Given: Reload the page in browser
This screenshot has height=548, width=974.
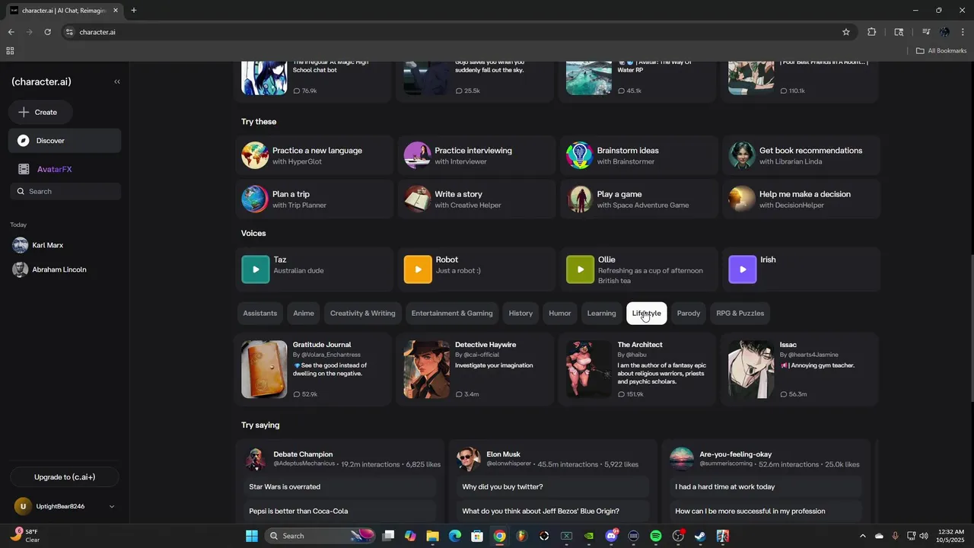Looking at the screenshot, I should tap(47, 32).
